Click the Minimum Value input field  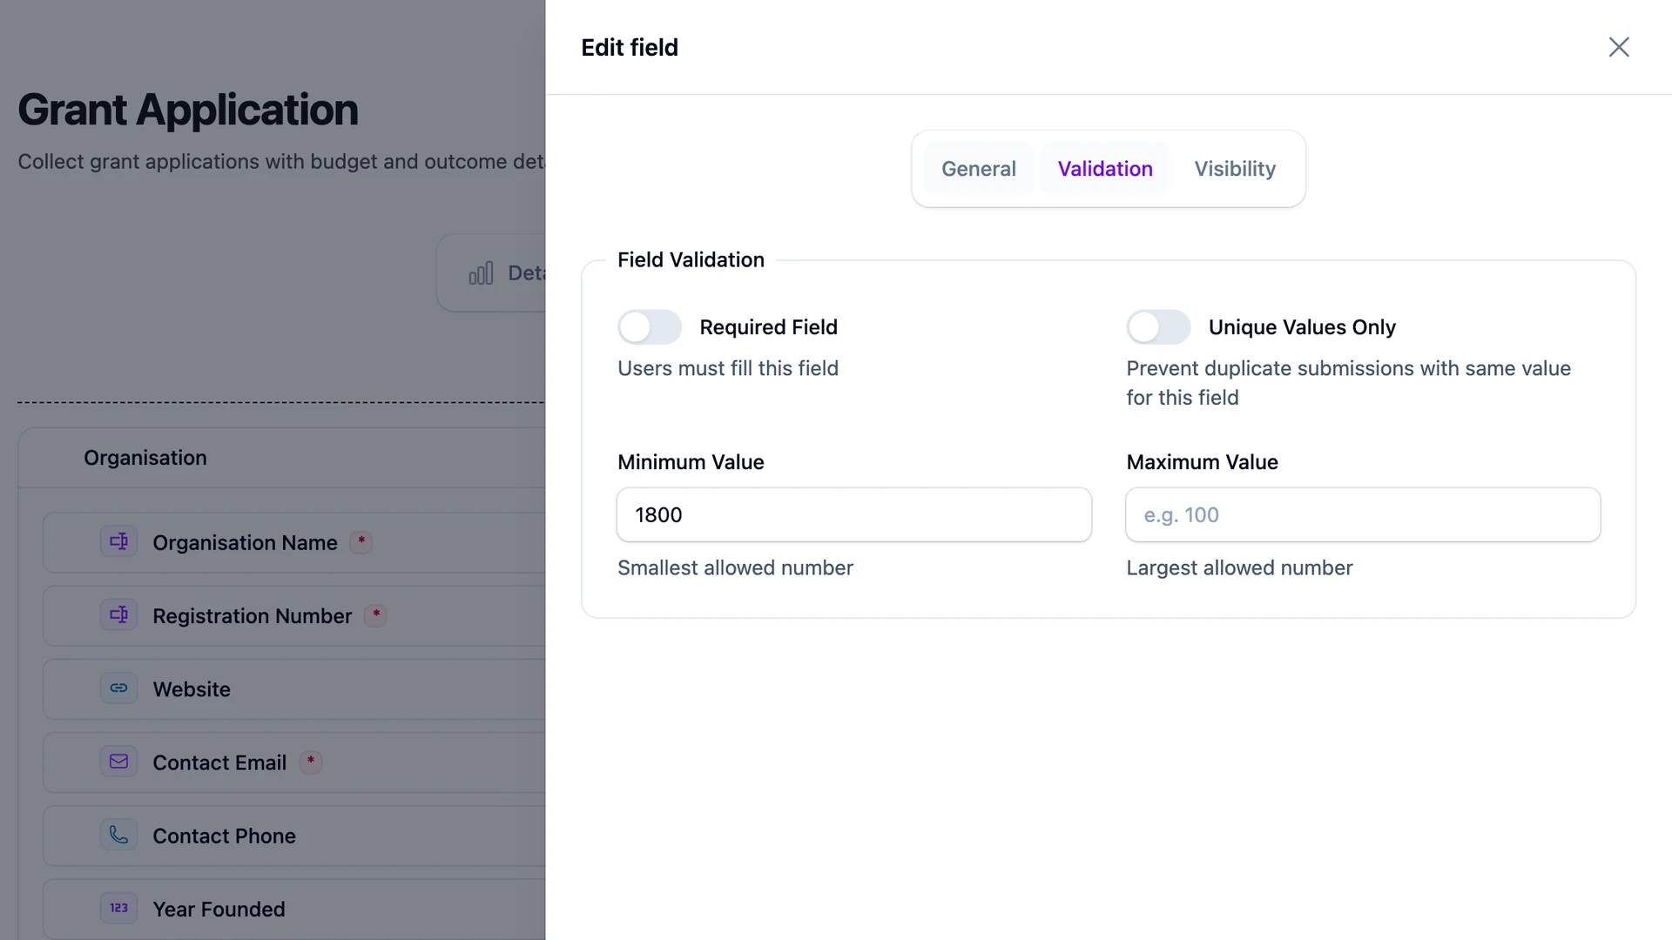coord(853,515)
